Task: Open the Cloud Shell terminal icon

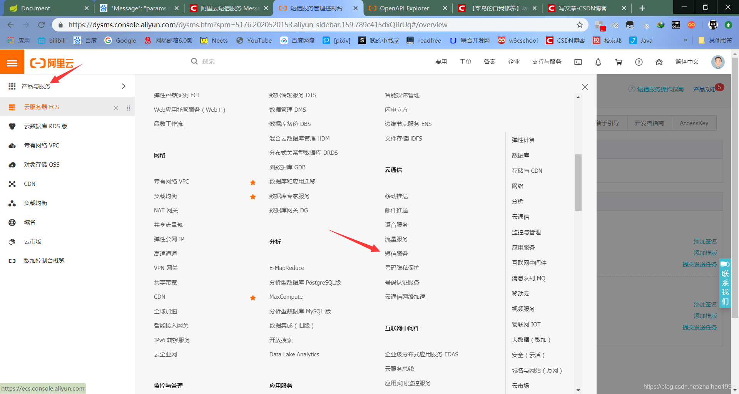Action: click(x=578, y=62)
